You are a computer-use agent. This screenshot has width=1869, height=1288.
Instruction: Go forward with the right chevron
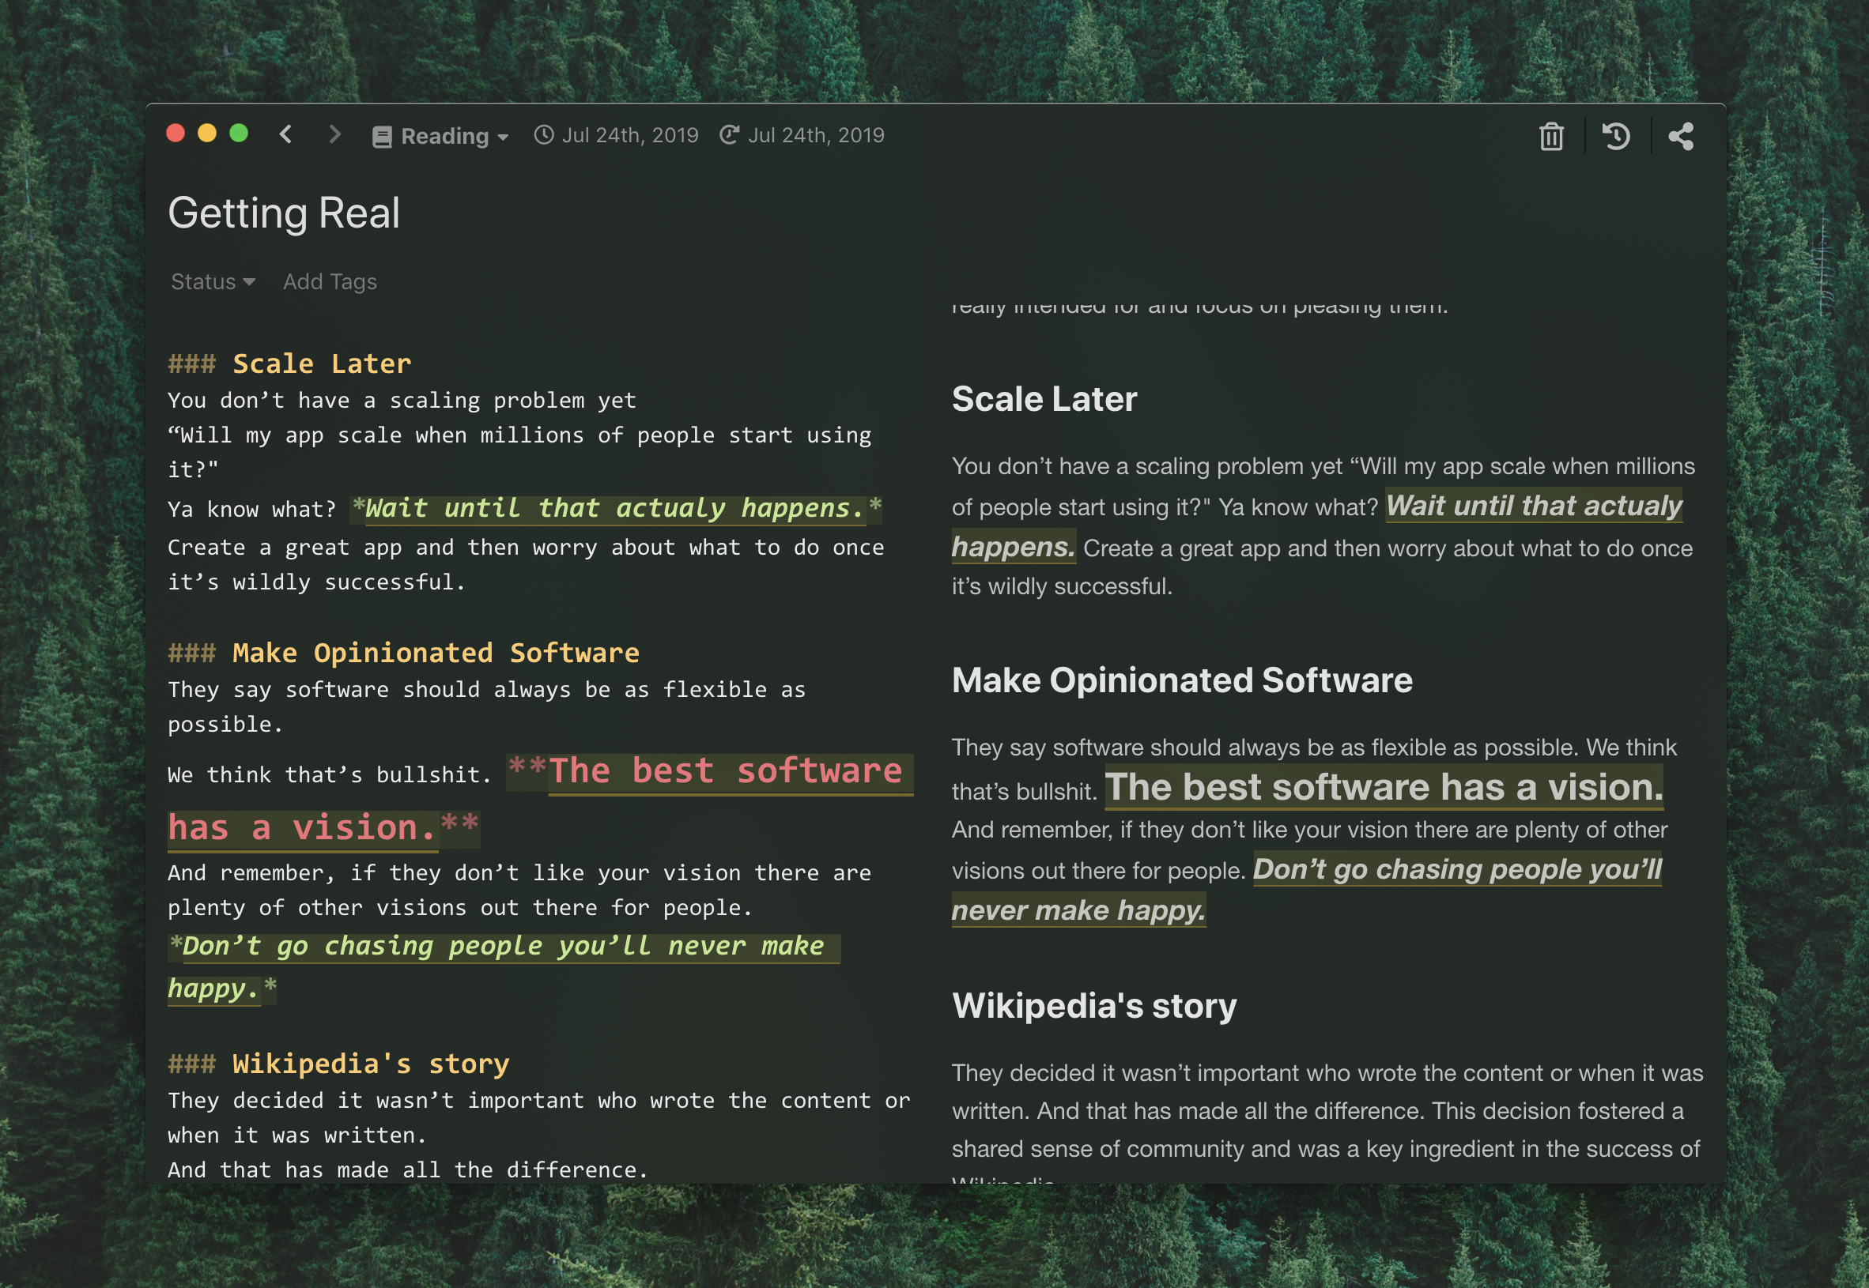click(334, 134)
